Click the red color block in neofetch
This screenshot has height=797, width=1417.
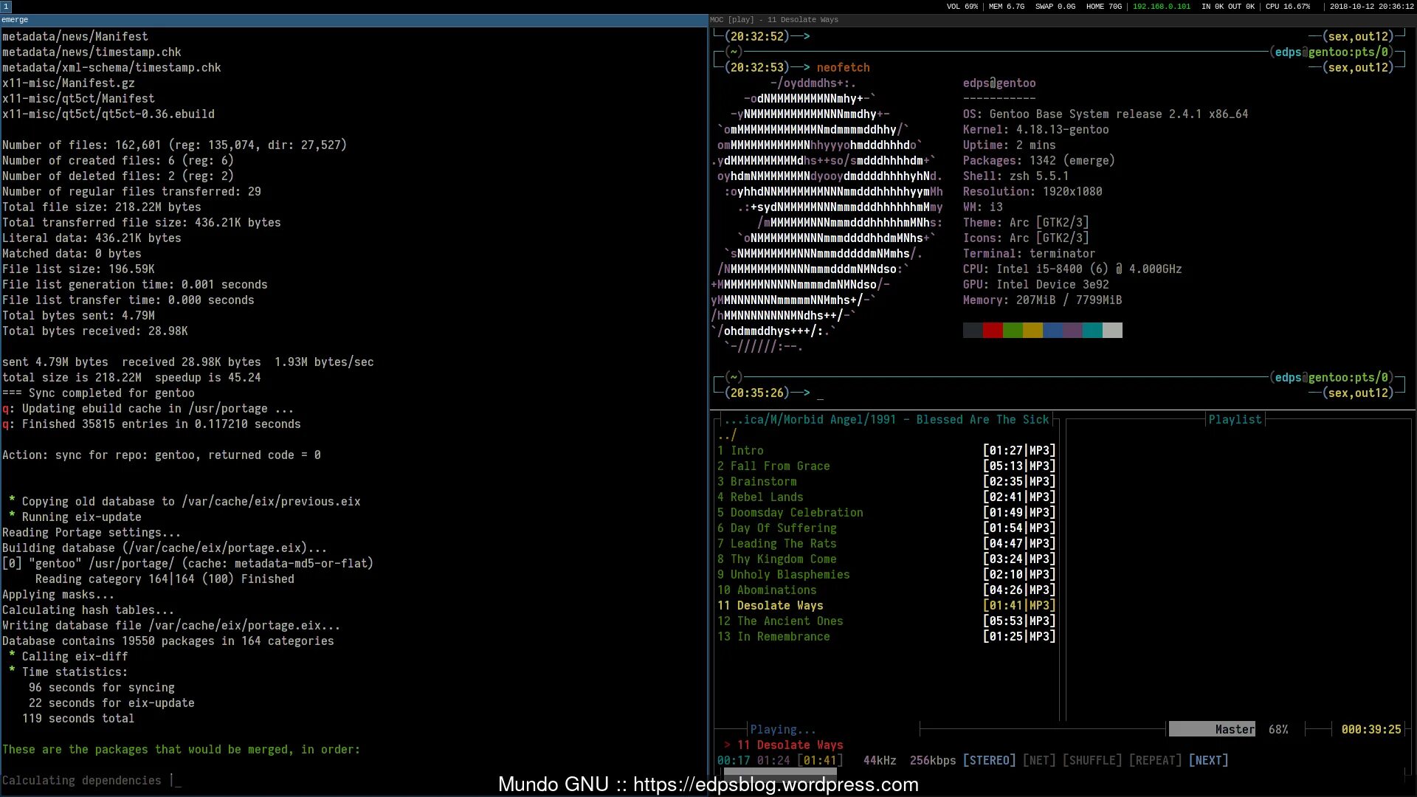coord(993,331)
